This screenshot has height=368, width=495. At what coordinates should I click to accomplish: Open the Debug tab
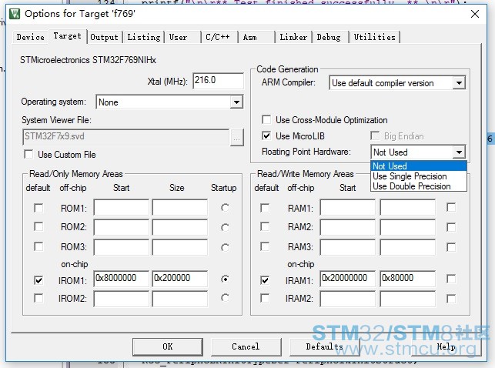click(329, 37)
